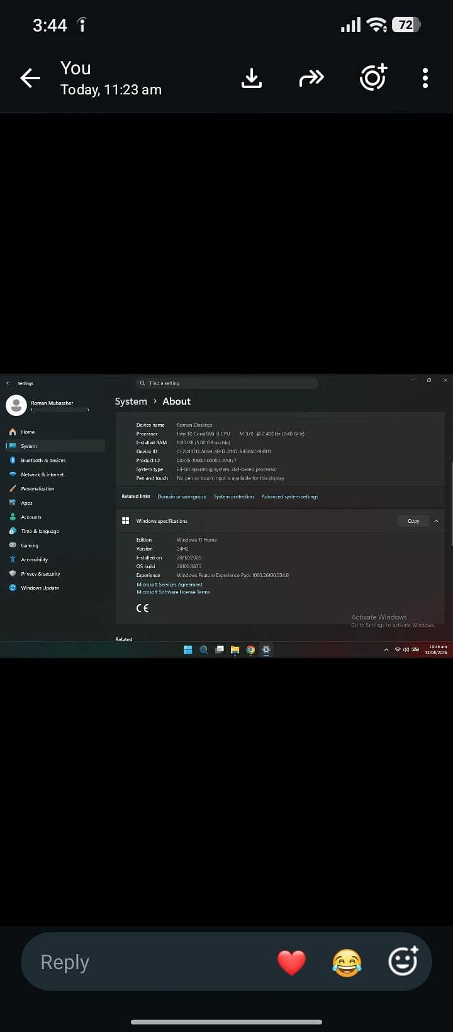Open Gaming in the Settings sidebar
This screenshot has height=1032, width=453.
point(55,545)
